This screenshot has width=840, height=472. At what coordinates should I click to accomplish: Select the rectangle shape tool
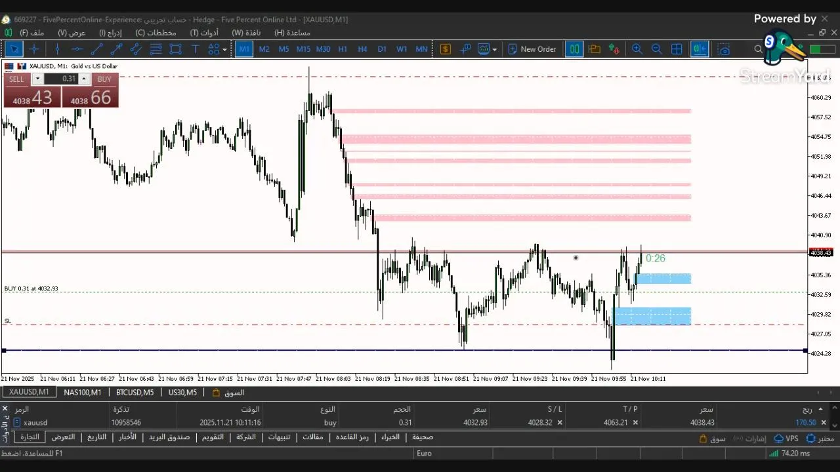[175, 49]
